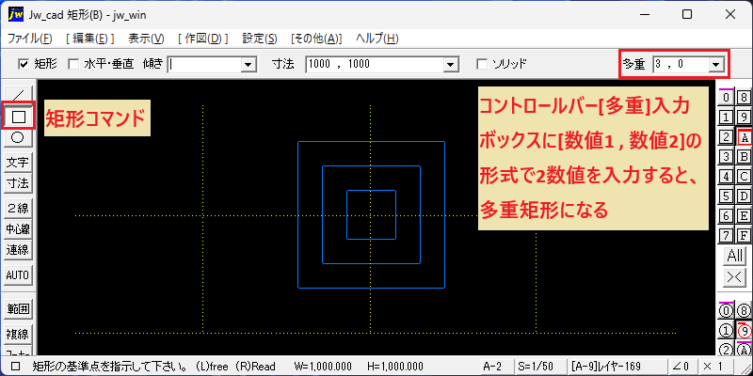Screen dimensions: 753x376
Task: Open the その他(A) menu
Action: click(316, 39)
